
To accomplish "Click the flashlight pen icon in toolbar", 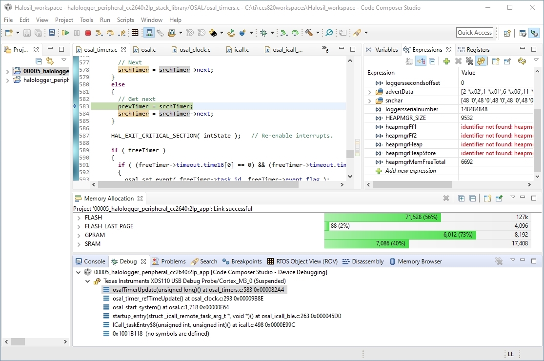I will pos(357,33).
